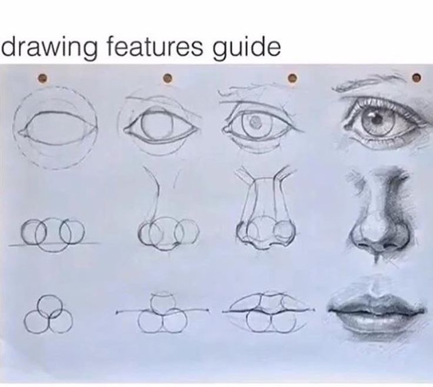
Task: Select the second eye sketch with iris circle
Action: tap(160, 126)
